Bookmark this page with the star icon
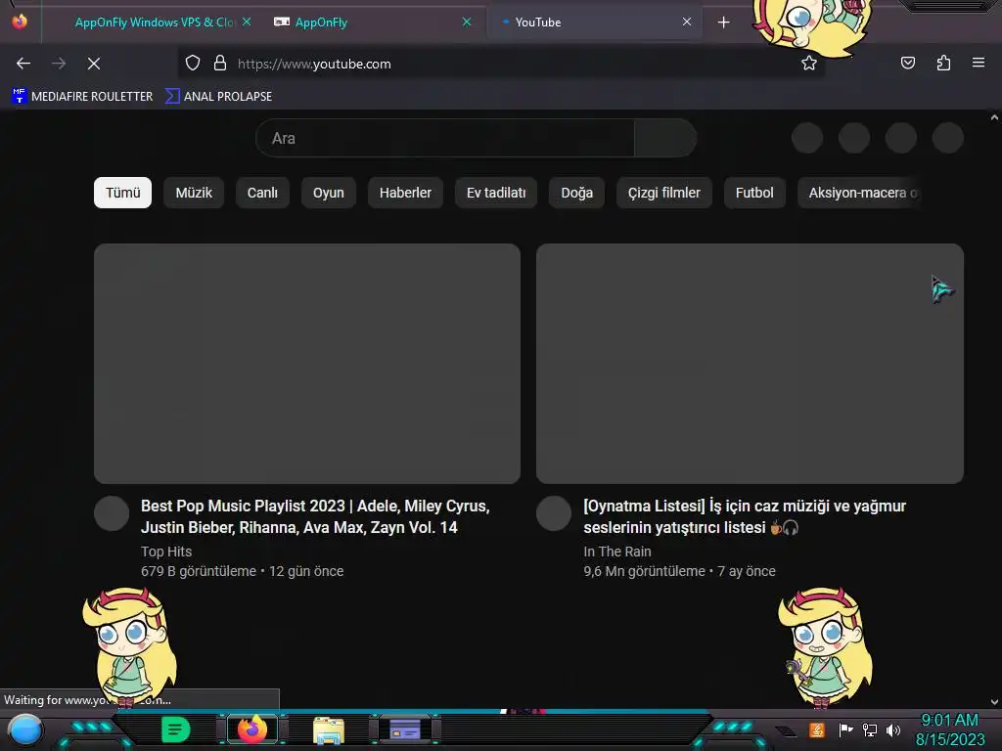Screen dimensions: 1002x751 click(x=809, y=64)
